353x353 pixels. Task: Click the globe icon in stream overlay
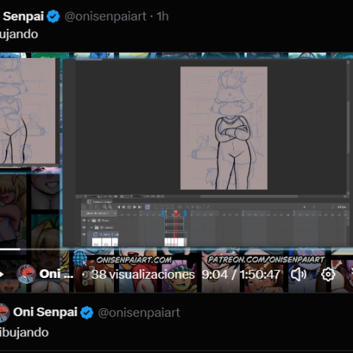pyautogui.click(x=80, y=259)
